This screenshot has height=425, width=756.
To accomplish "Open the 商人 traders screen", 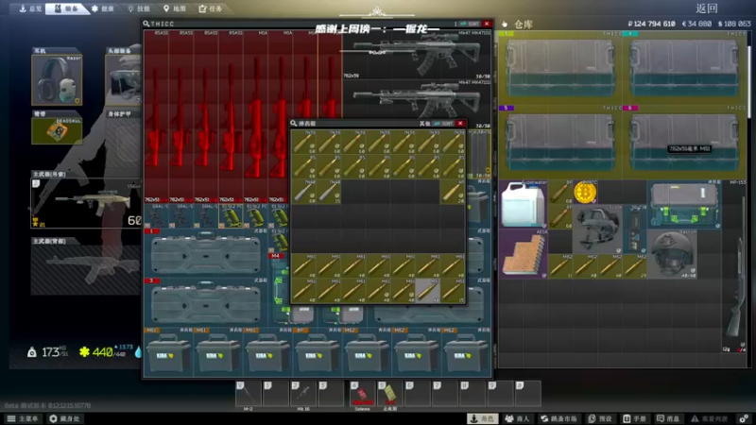I will 517,418.
